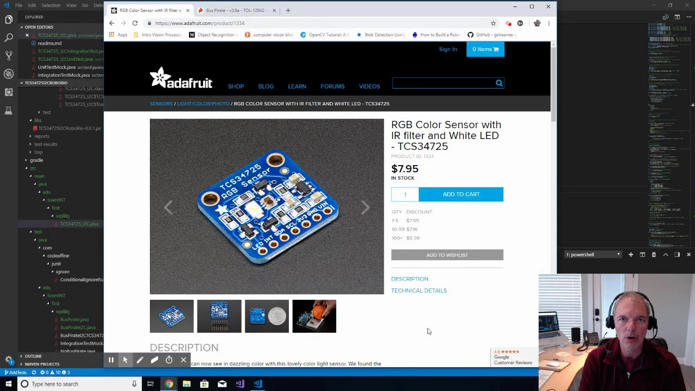Open File menu in VS Code
The image size is (695, 391).
pos(18,5)
